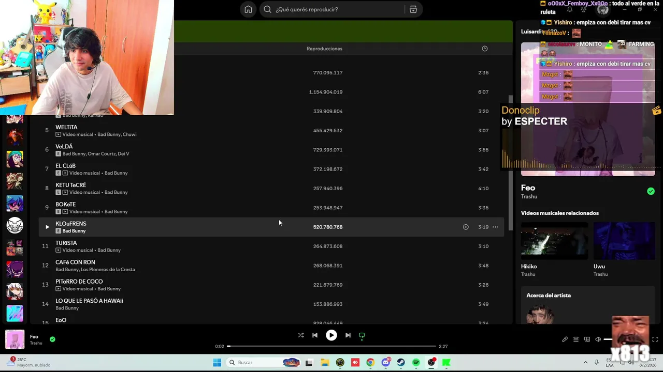
Task: Toggle shuffle in the player bar
Action: tap(301, 335)
